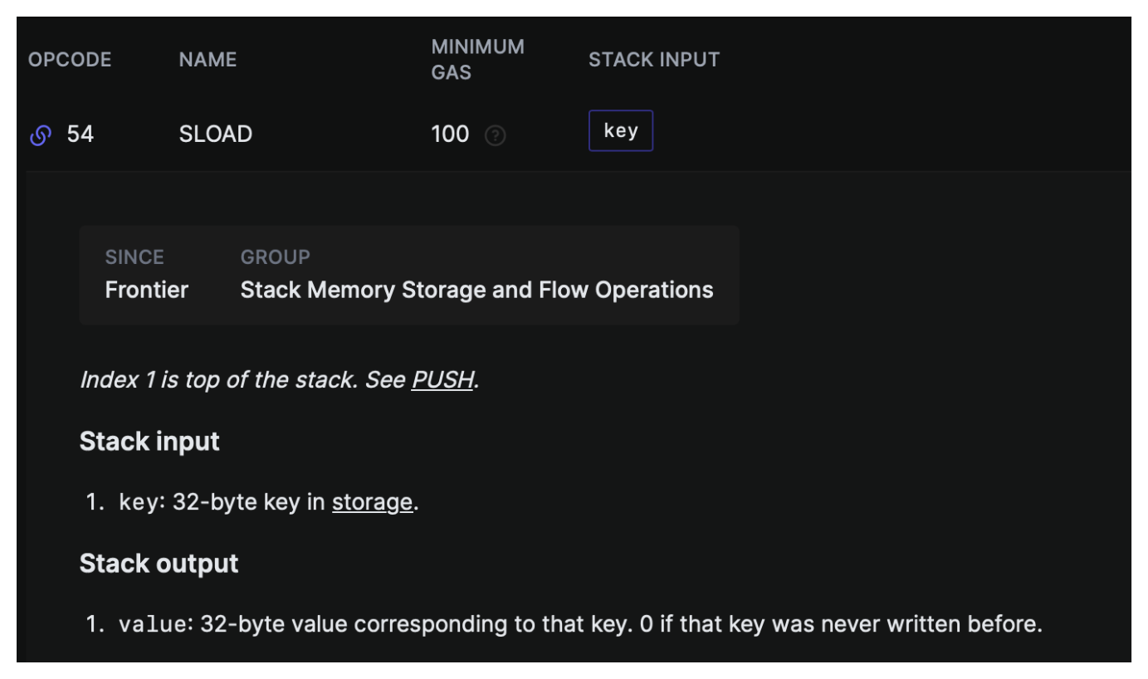Click the key stack input badge

[x=620, y=131]
